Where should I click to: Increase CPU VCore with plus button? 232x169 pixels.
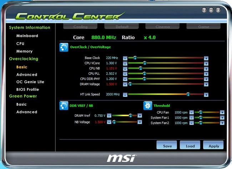(206, 64)
